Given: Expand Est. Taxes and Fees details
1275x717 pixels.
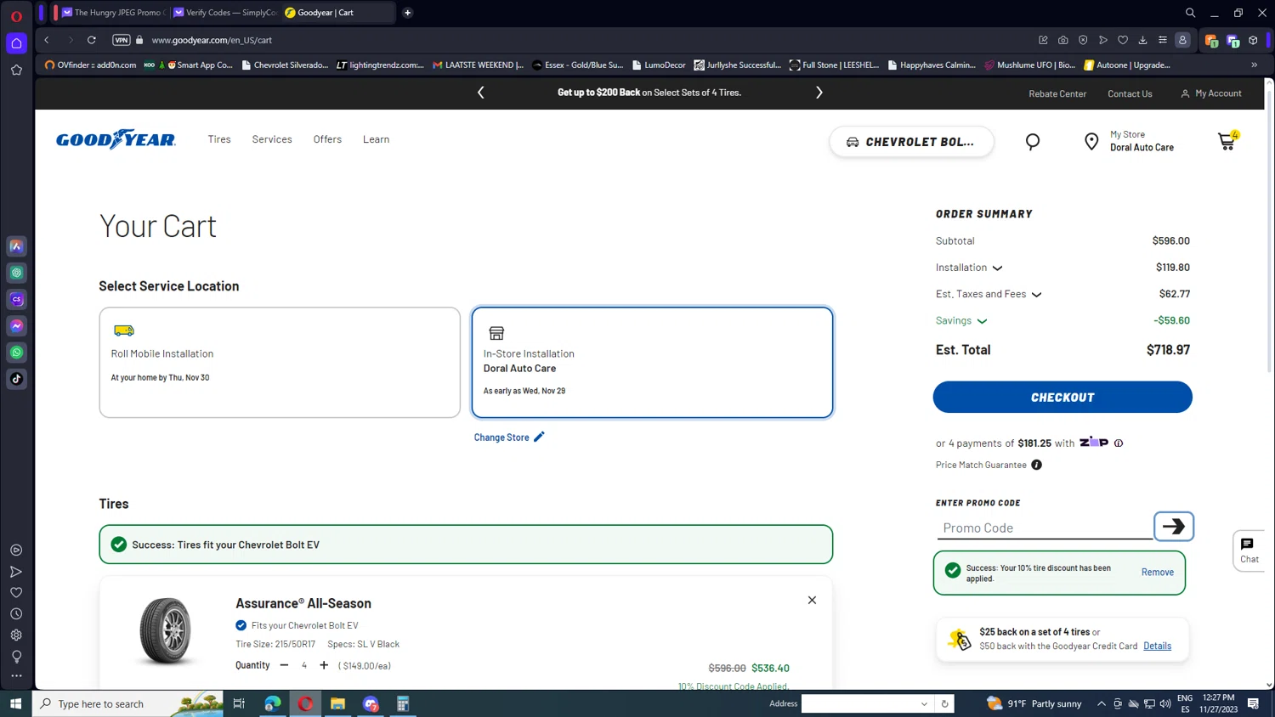Looking at the screenshot, I should click(1036, 295).
